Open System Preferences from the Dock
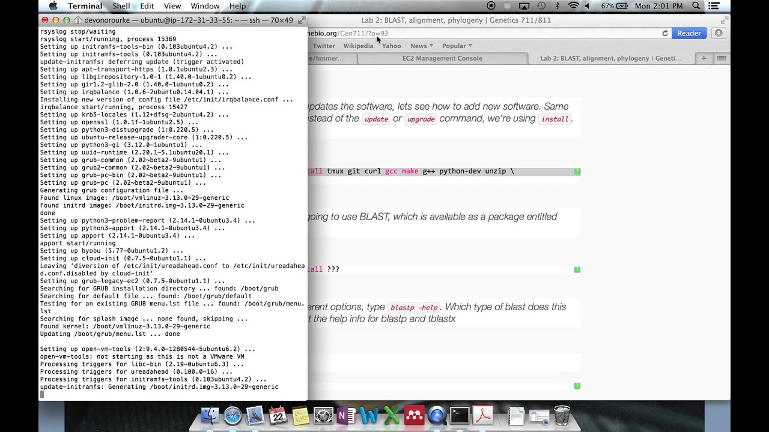 [x=323, y=416]
